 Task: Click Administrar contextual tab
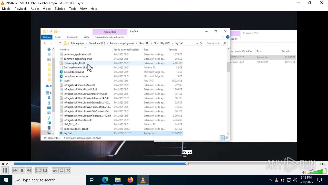110,32
